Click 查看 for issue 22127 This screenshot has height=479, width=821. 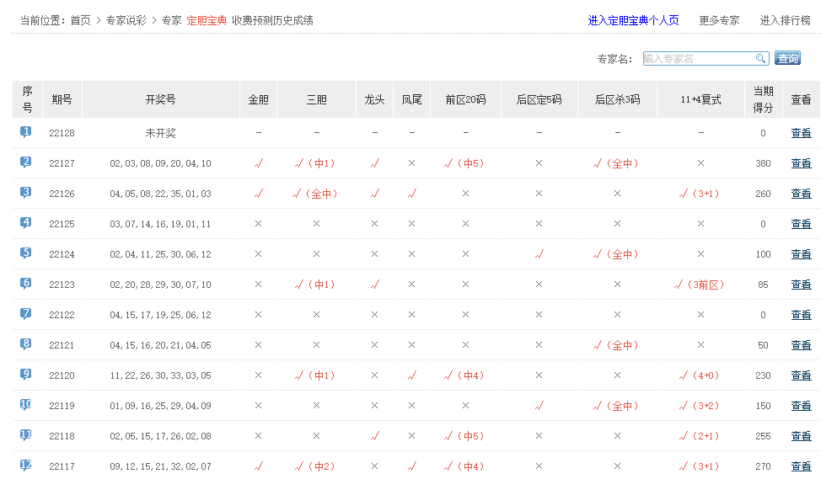pos(801,163)
